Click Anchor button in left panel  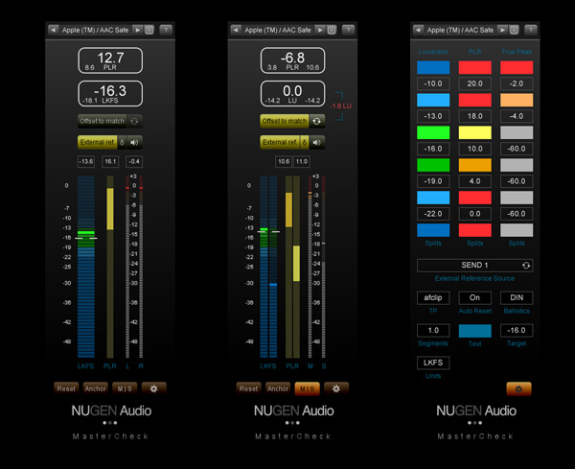click(x=96, y=388)
